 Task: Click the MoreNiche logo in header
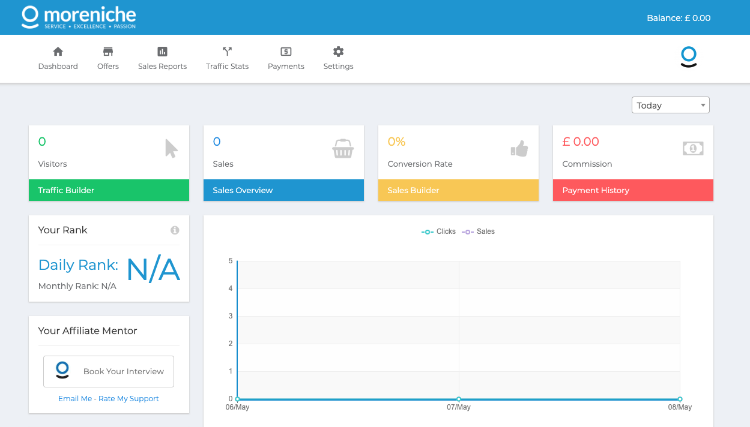(x=79, y=17)
